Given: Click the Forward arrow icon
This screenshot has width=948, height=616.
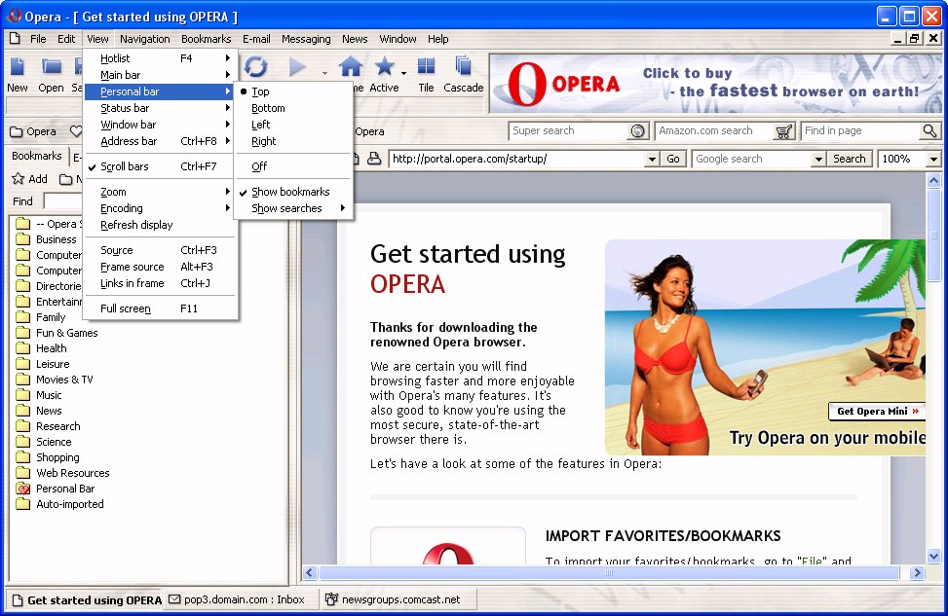Looking at the screenshot, I should pyautogui.click(x=297, y=66).
